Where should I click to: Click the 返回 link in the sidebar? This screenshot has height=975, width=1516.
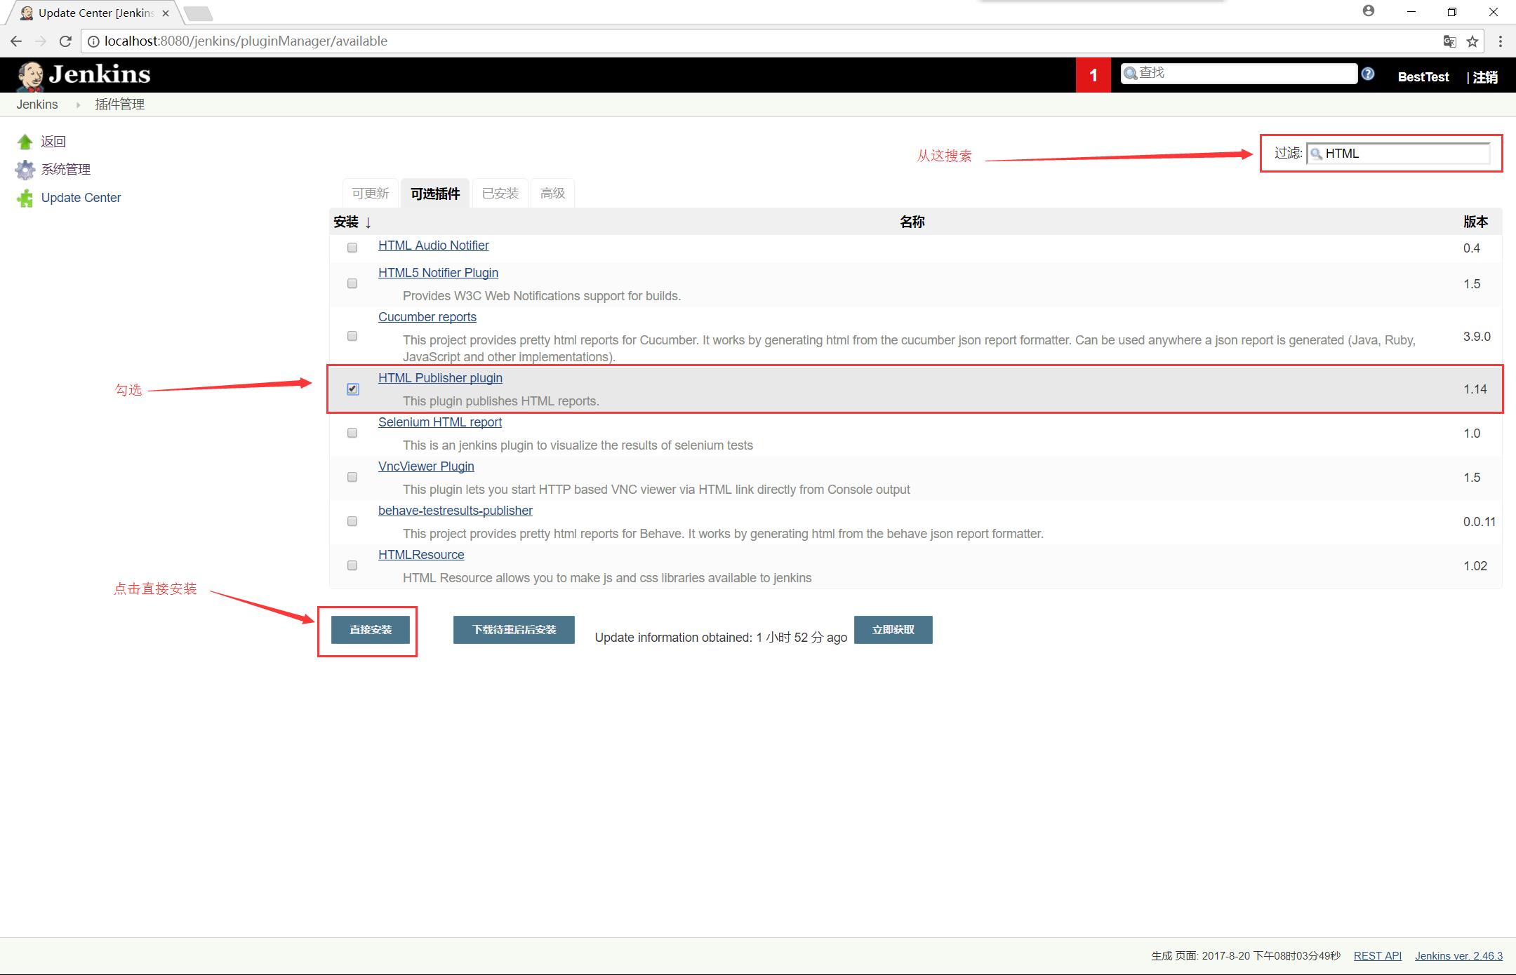(53, 142)
